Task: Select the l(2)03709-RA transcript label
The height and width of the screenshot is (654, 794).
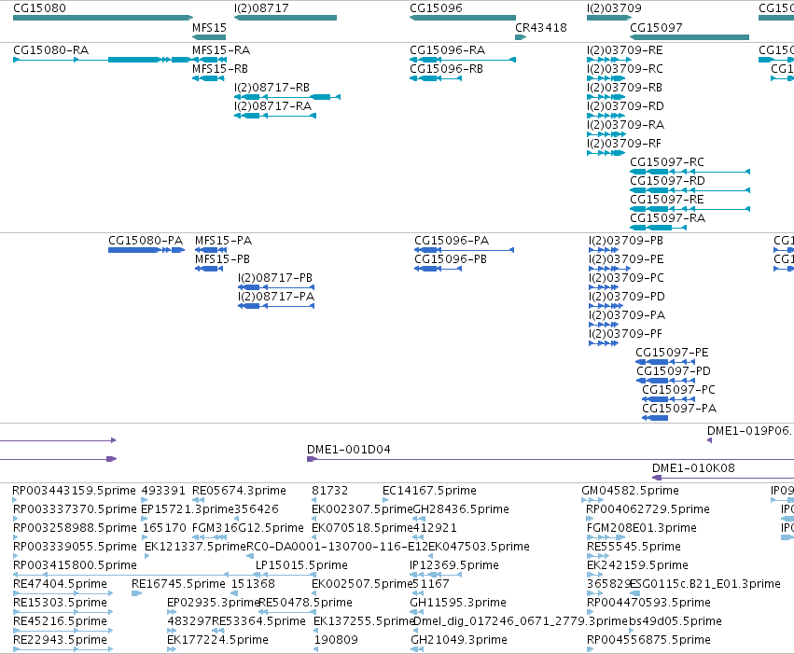Action: click(626, 125)
